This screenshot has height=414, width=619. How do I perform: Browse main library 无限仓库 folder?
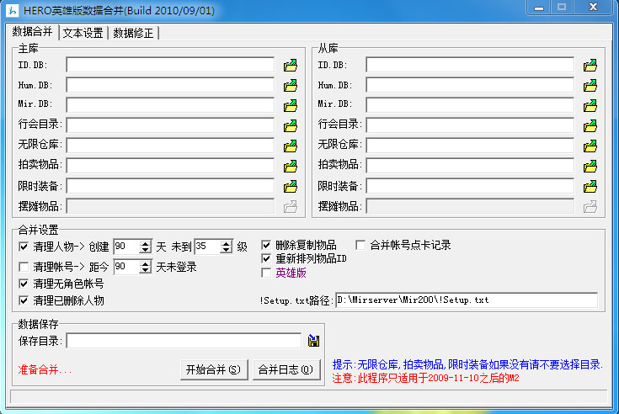click(x=291, y=146)
